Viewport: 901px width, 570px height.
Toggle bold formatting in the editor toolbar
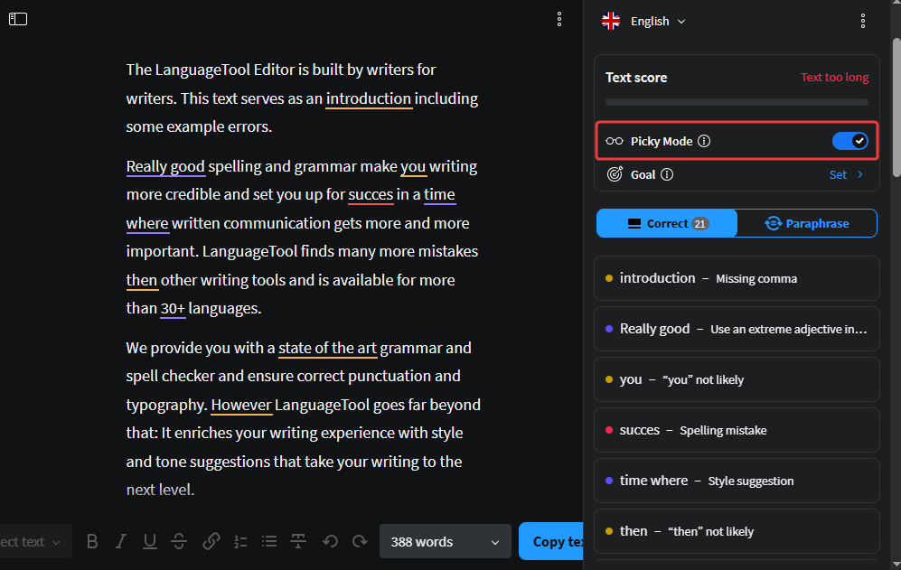click(92, 541)
